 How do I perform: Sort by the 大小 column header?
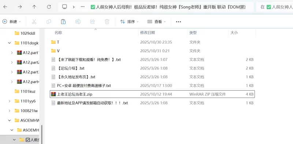tap(234, 33)
